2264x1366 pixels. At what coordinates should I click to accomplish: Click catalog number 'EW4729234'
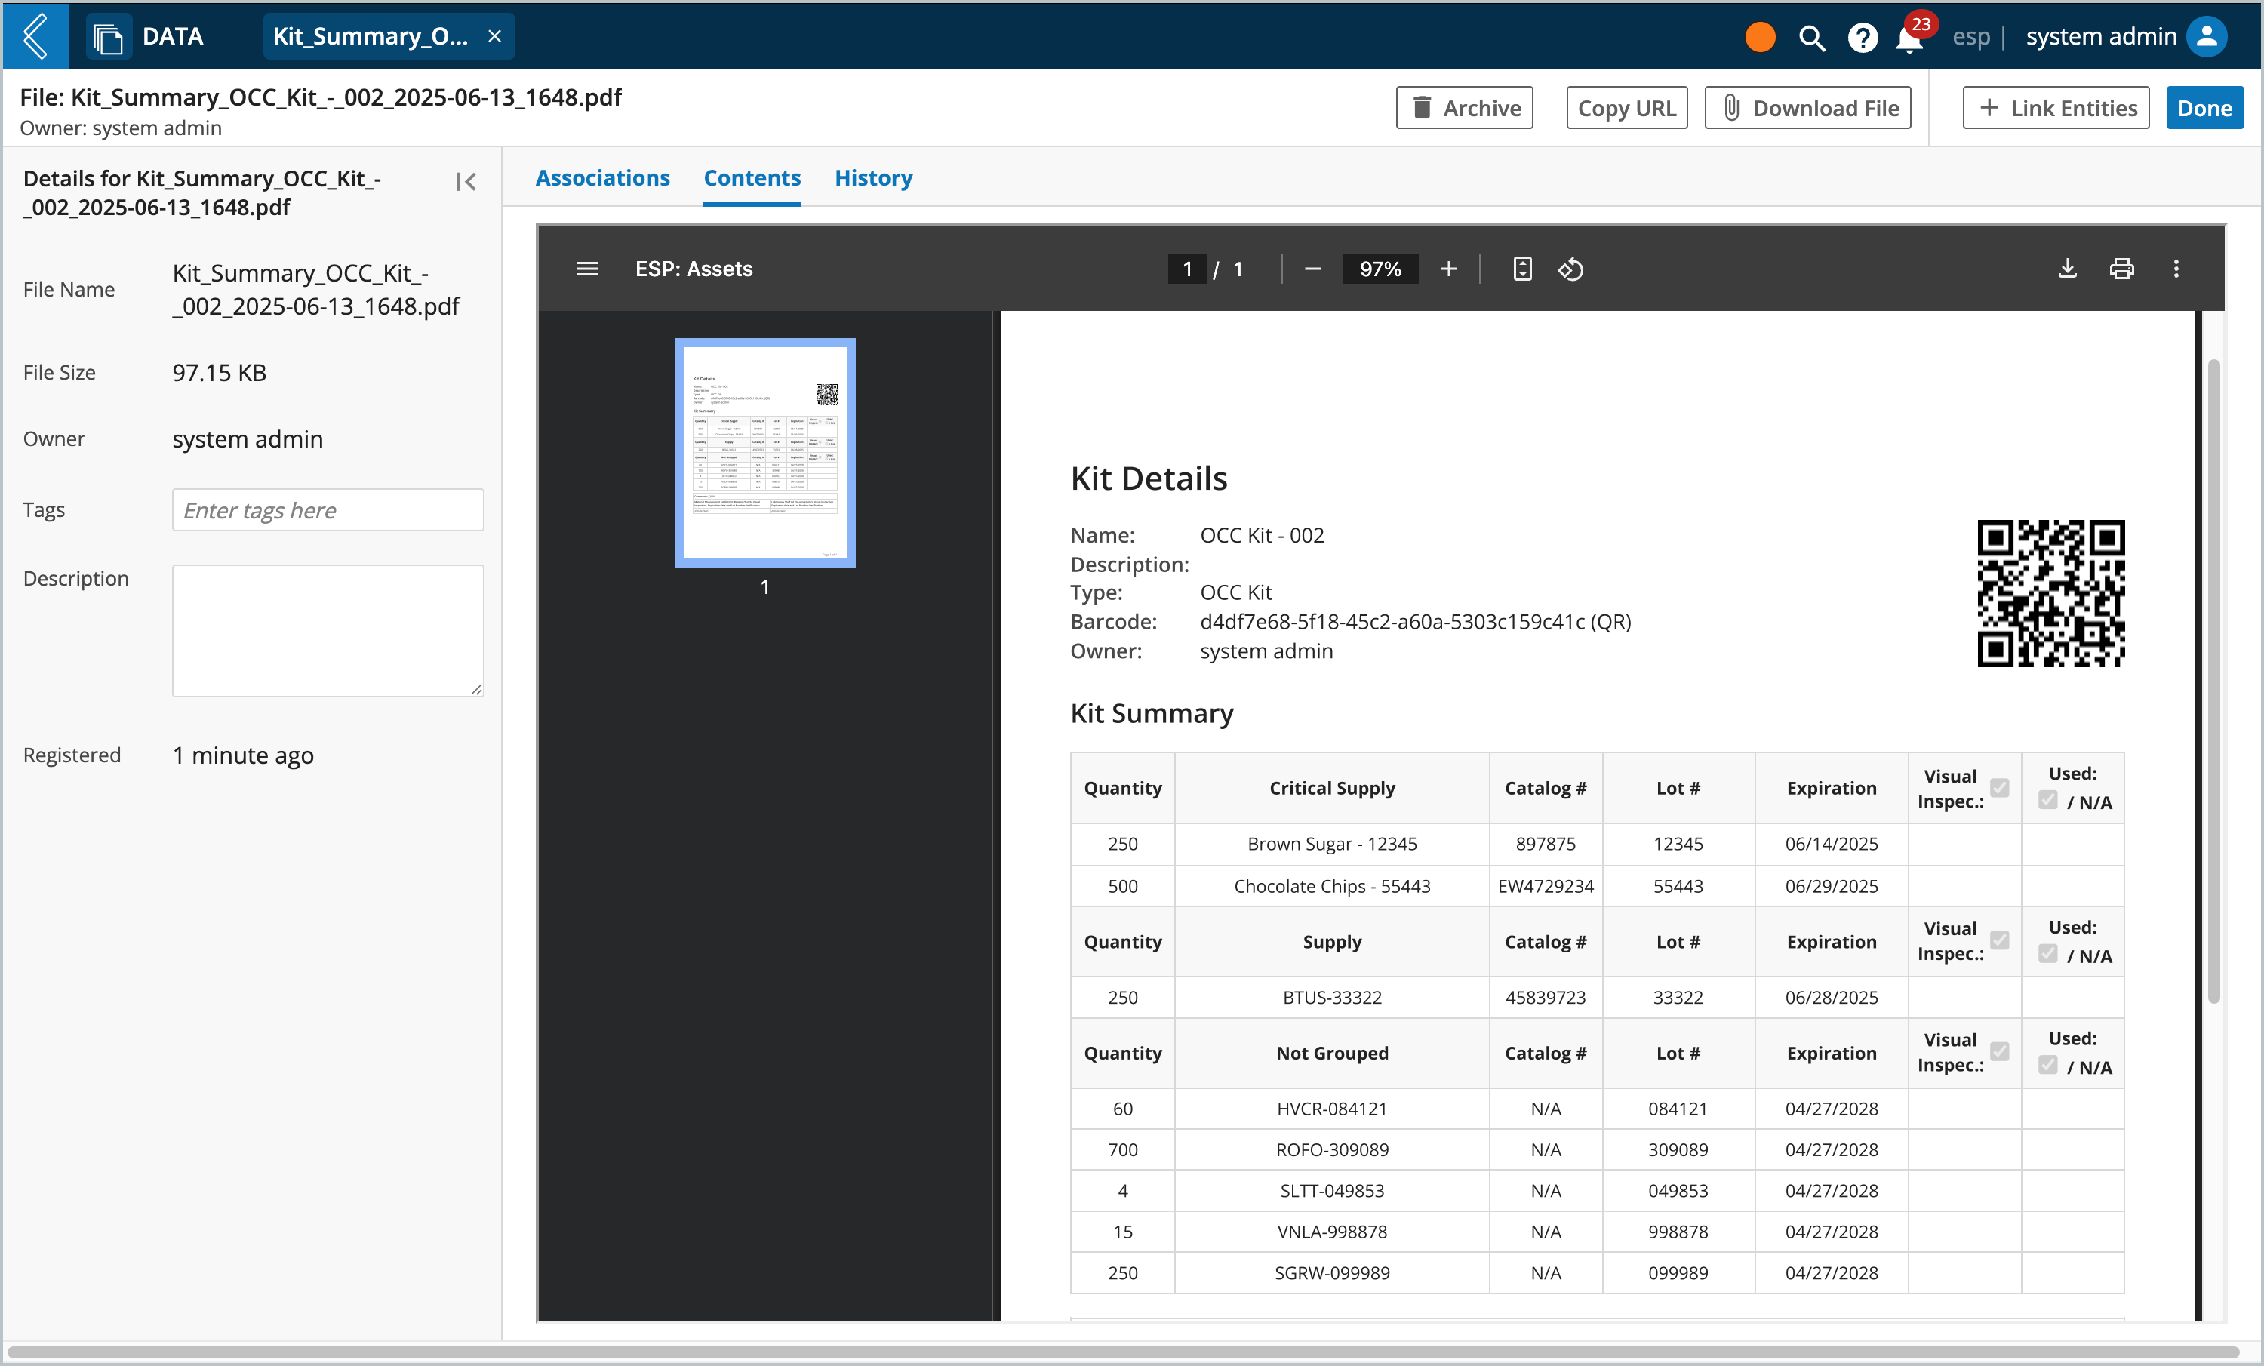(x=1546, y=885)
